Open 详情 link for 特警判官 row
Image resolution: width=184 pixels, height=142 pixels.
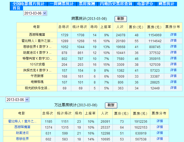173,58
